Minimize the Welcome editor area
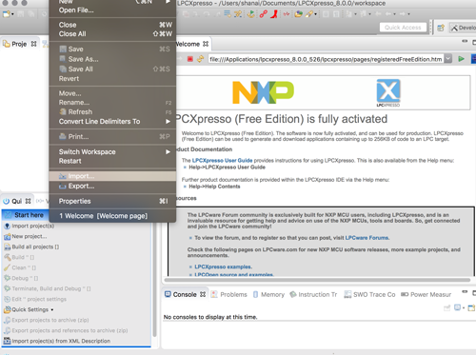 pyautogui.click(x=465, y=41)
